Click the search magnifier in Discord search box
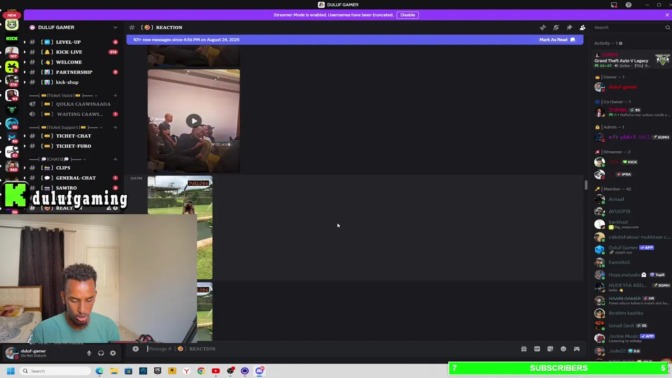 (x=667, y=27)
